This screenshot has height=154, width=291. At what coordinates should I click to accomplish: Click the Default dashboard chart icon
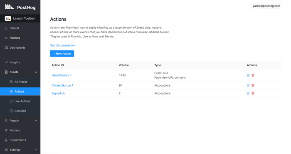tap(6, 28)
